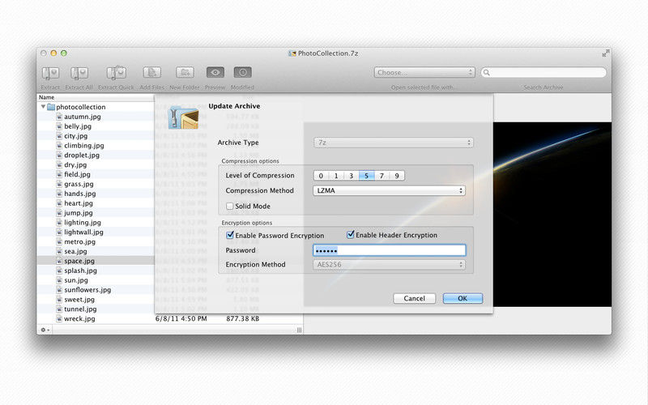Click the OK button

[x=463, y=298]
